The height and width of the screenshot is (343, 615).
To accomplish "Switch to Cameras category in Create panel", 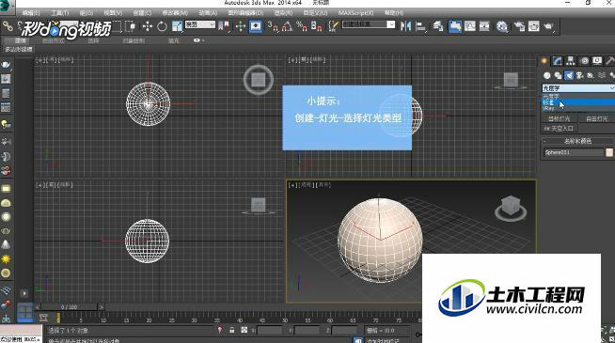I will [579, 75].
